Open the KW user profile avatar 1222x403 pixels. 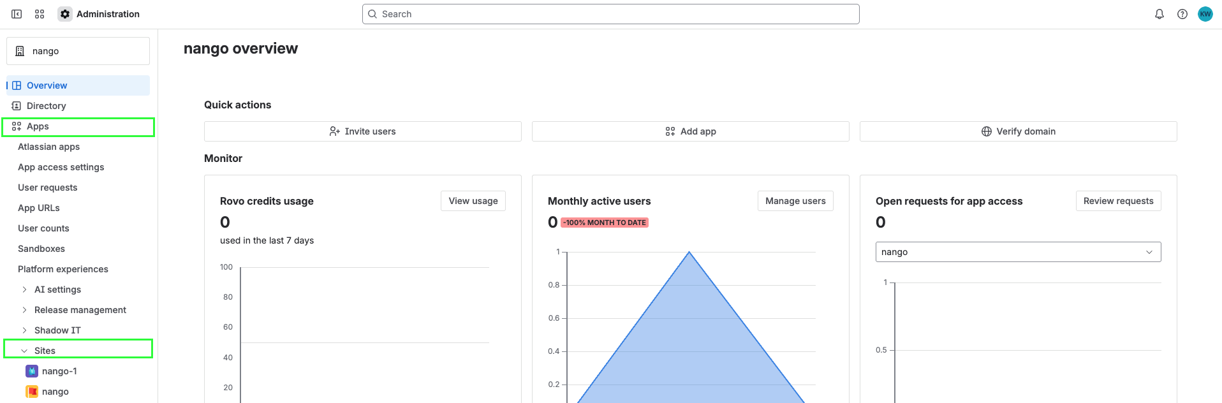click(x=1205, y=14)
